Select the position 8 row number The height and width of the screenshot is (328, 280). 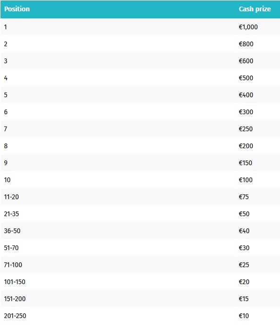pos(6,146)
